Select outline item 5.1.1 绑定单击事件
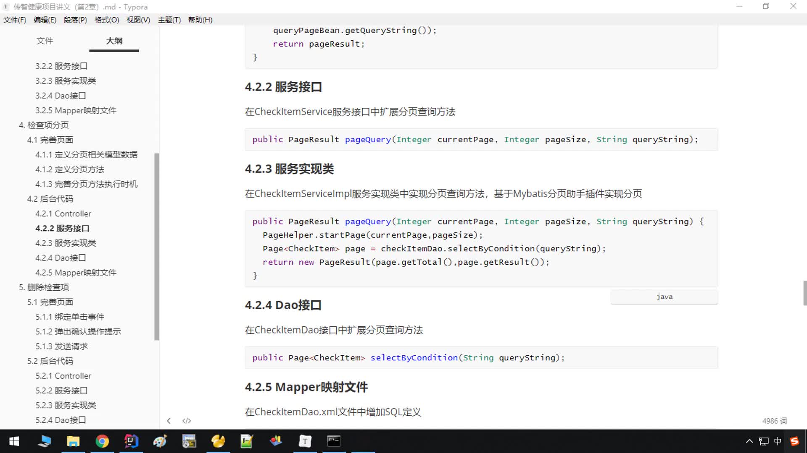 click(x=70, y=317)
